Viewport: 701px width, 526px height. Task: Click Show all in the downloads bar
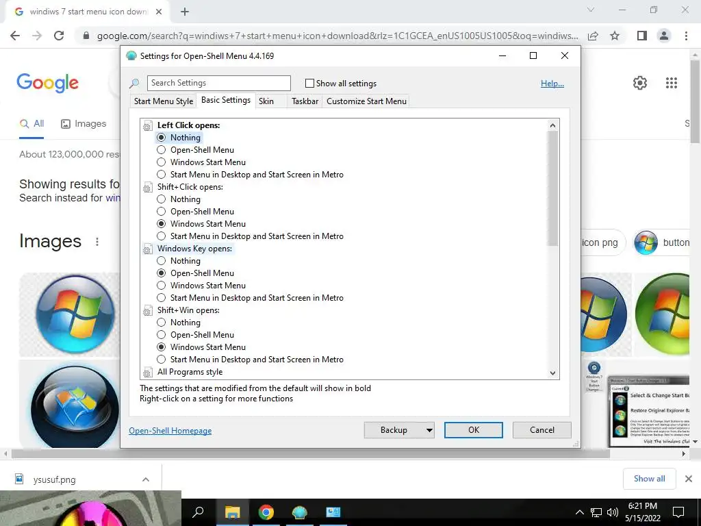point(649,479)
